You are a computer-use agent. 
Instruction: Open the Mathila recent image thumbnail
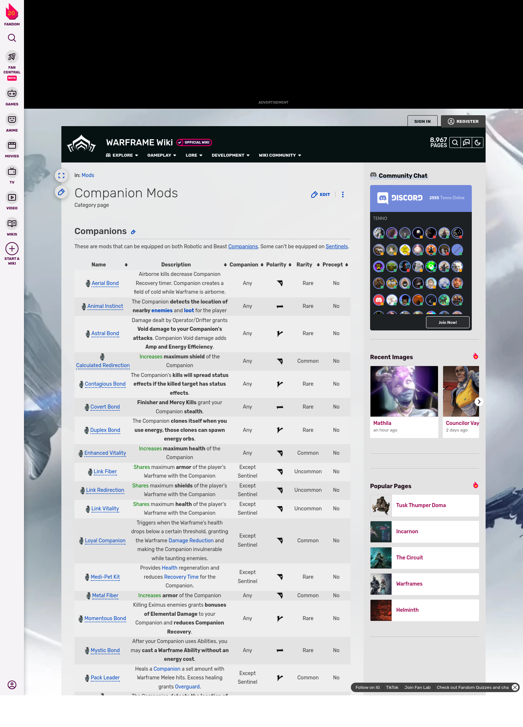pyautogui.click(x=404, y=391)
